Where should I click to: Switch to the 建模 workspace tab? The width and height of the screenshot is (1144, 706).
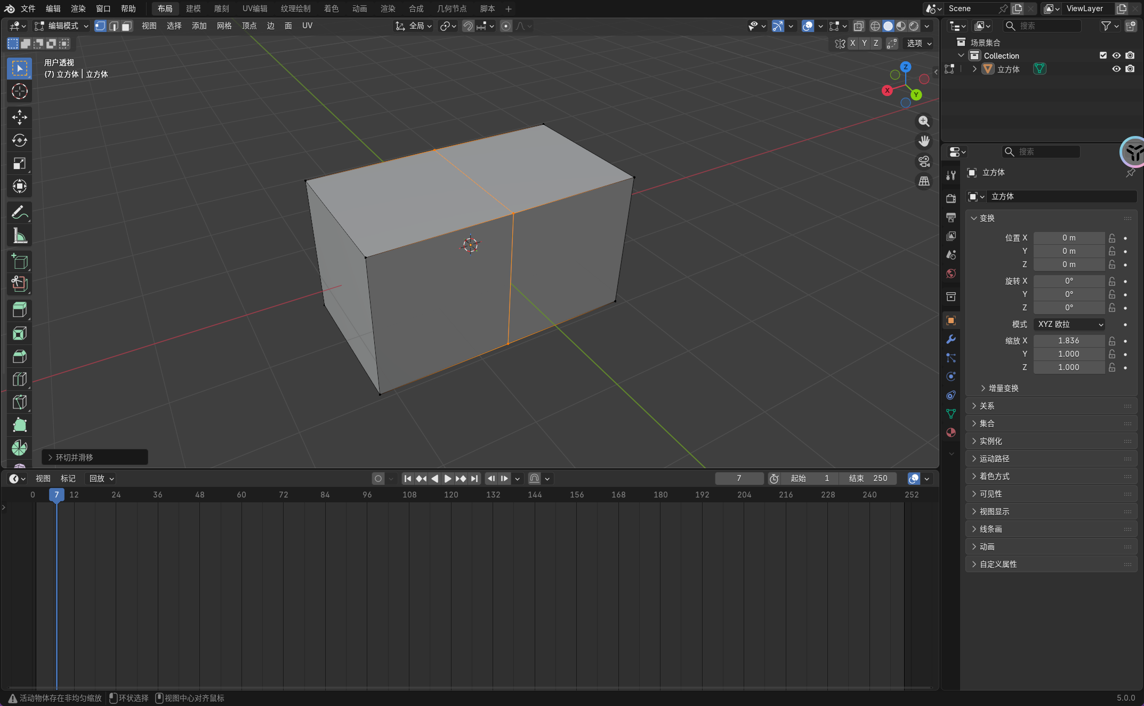193,9
